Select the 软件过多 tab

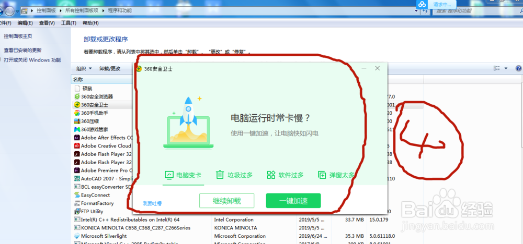coord(286,175)
